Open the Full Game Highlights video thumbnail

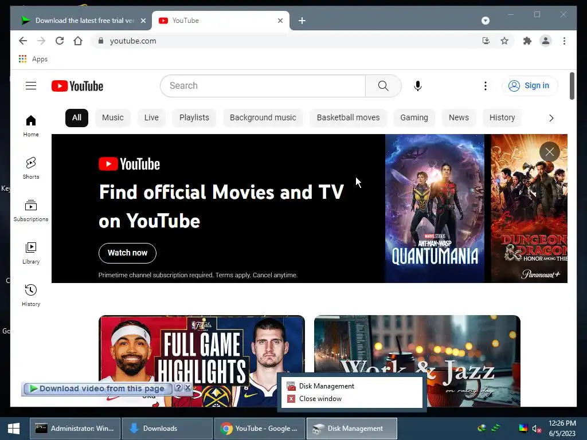tap(201, 361)
